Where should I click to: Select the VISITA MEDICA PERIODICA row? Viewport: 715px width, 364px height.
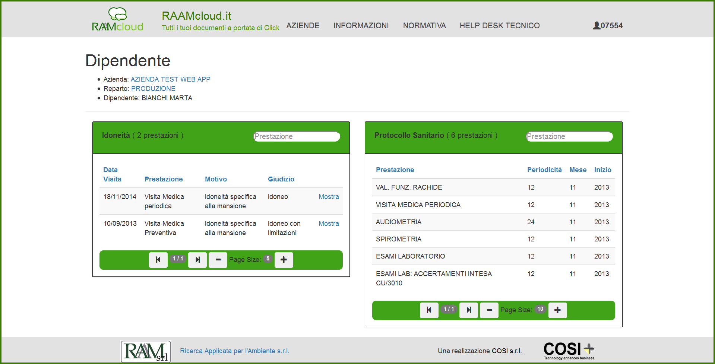tap(494, 205)
